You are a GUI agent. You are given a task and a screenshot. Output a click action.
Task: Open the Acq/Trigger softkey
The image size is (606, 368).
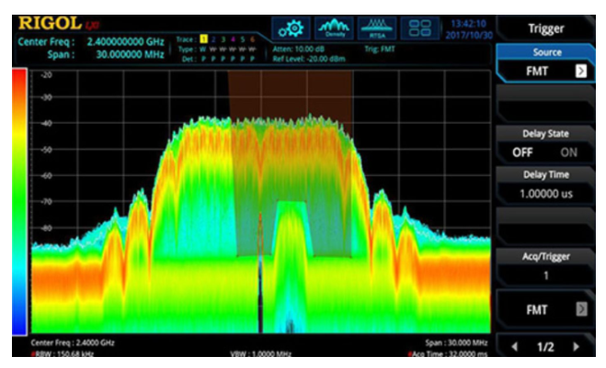545,267
